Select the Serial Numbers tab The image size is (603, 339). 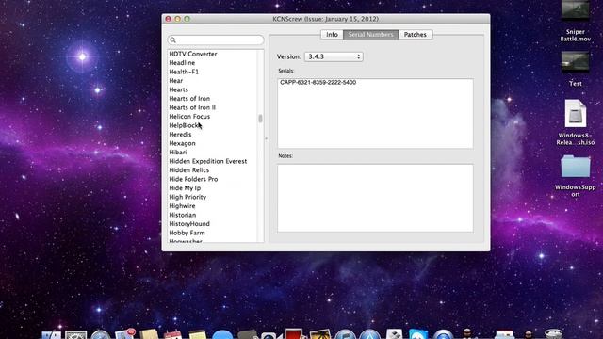point(370,35)
